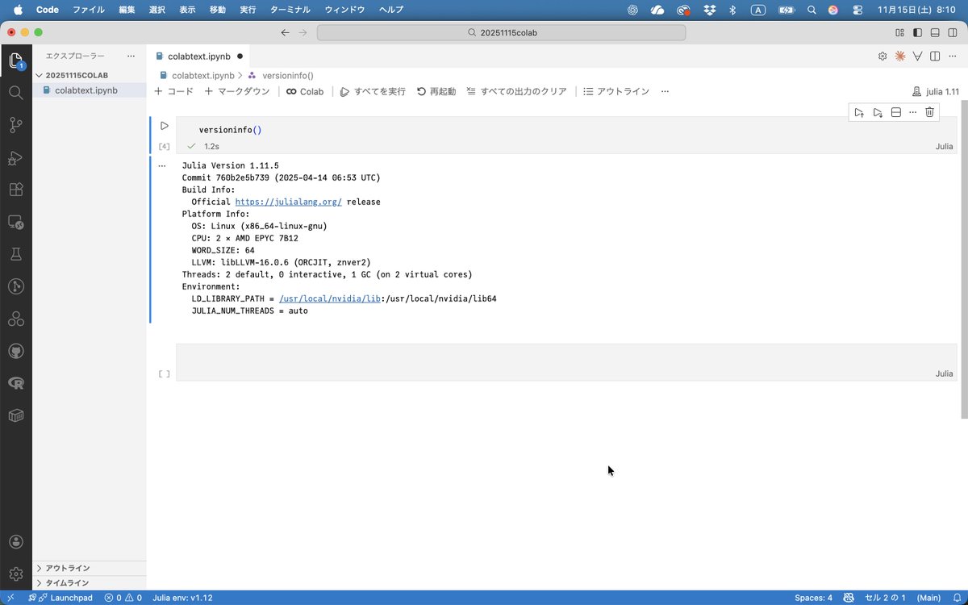Toggle the bottom panel
Screen dimensions: 968x605
point(935,32)
